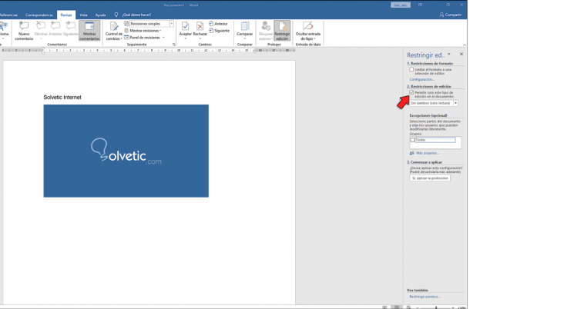The height and width of the screenshot is (309, 574).
Task: Open the Correspondencia tab
Action: click(39, 15)
